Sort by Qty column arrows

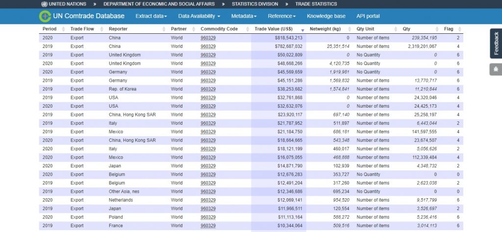pyautogui.click(x=437, y=29)
